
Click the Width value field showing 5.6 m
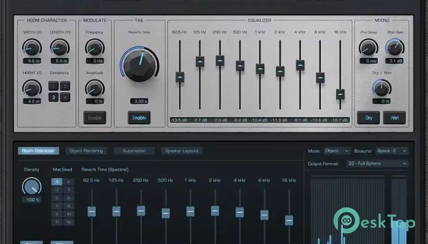click(31, 61)
